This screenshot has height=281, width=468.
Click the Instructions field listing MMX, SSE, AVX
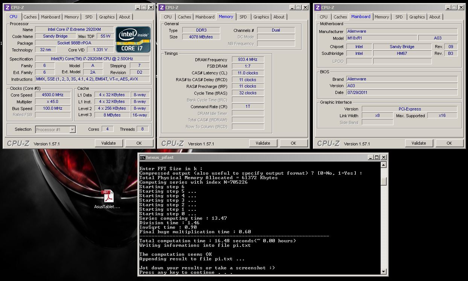click(x=92, y=79)
